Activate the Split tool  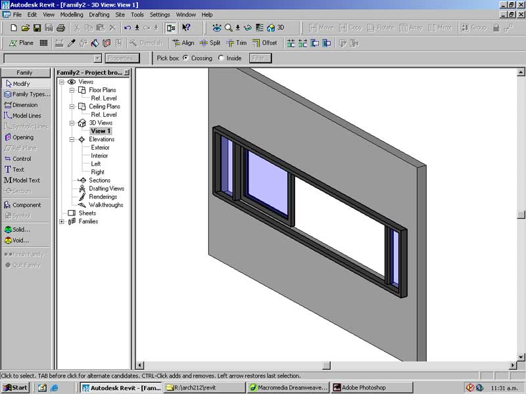(210, 43)
